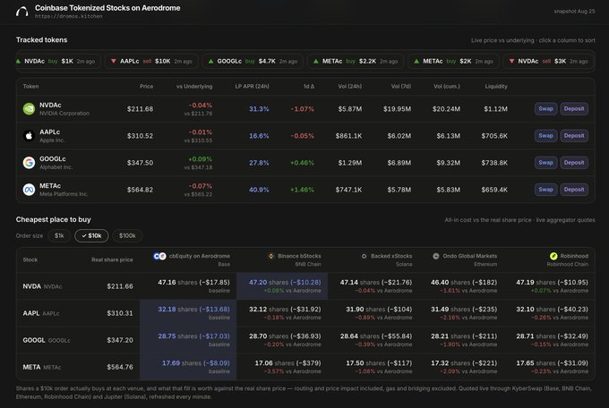The image size is (609, 408).
Task: Click the snapshot Aug 25 label
Action: coord(574,12)
